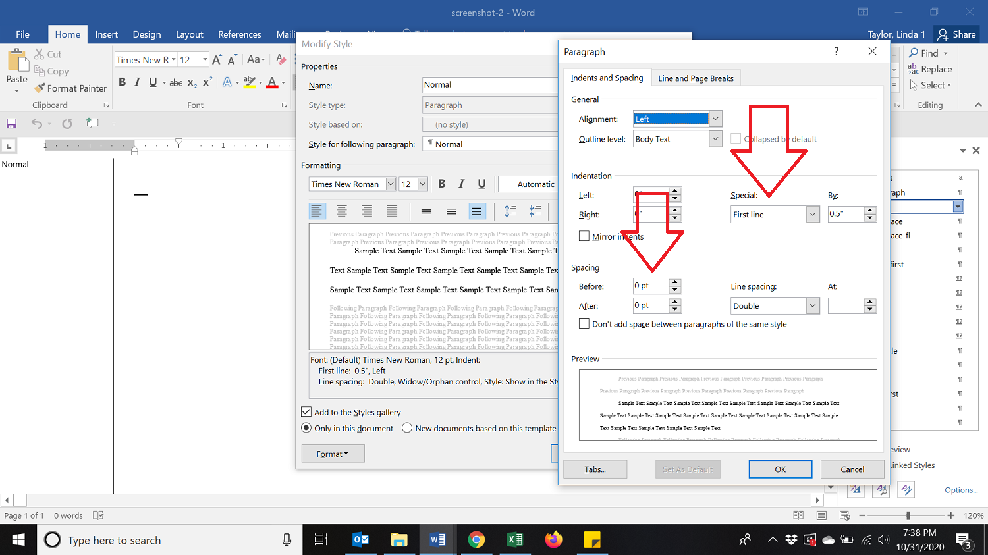Click the Undo arrow icon

coord(37,124)
